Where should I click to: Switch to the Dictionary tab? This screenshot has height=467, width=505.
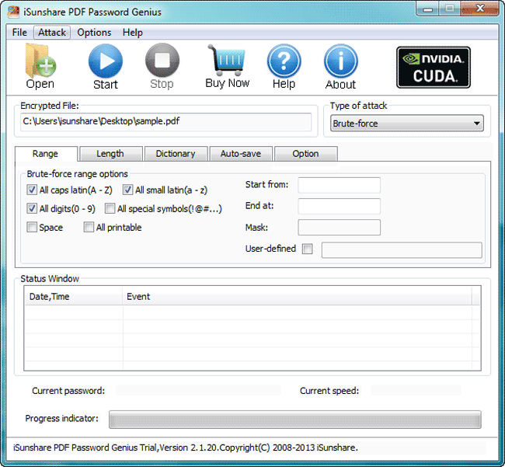click(x=176, y=154)
